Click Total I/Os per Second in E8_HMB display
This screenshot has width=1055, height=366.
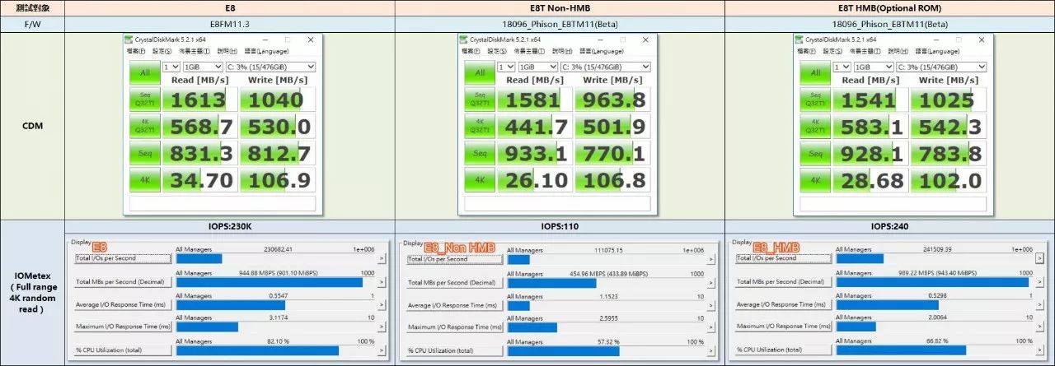pos(783,258)
